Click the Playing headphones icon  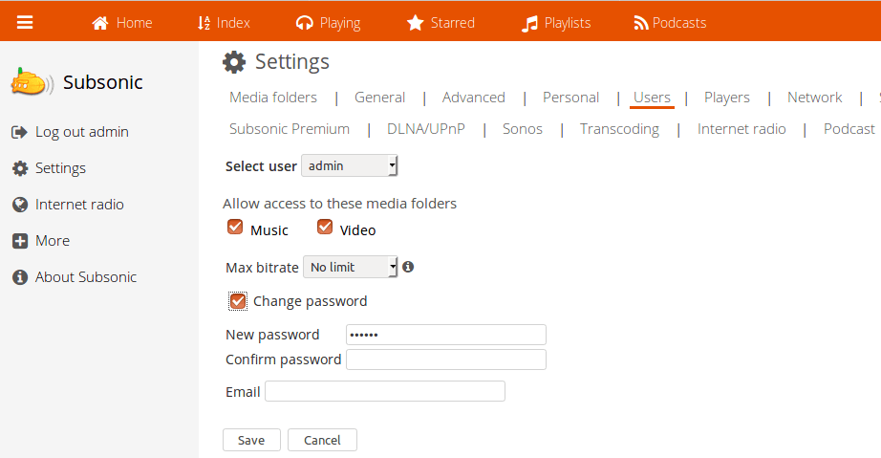click(x=304, y=23)
